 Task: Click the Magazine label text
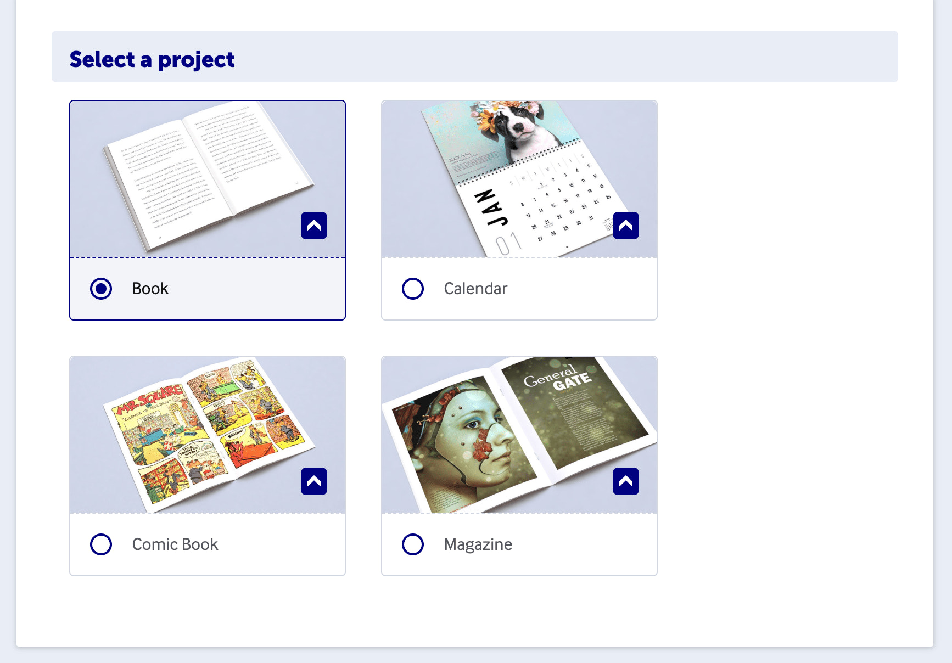478,544
